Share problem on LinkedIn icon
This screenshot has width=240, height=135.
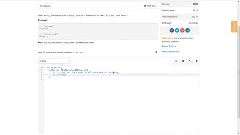tap(187, 30)
